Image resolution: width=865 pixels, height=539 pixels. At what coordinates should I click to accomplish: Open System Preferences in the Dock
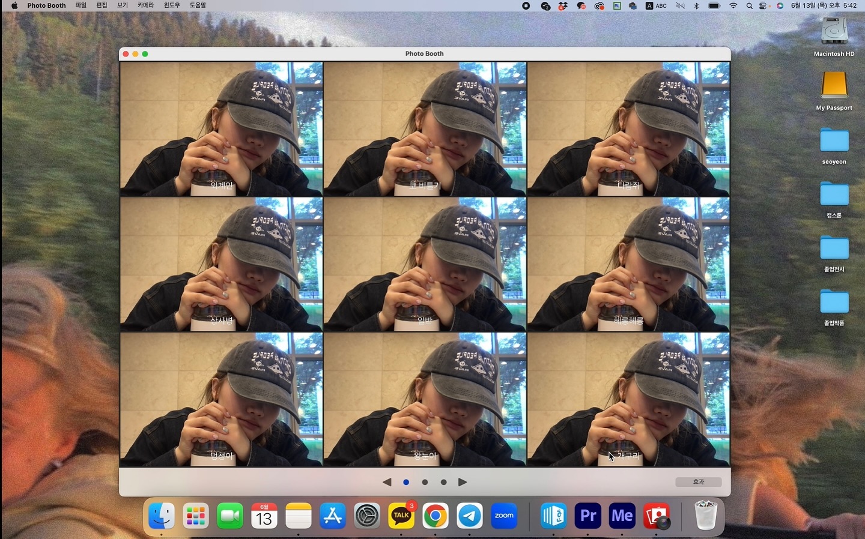pos(367,516)
